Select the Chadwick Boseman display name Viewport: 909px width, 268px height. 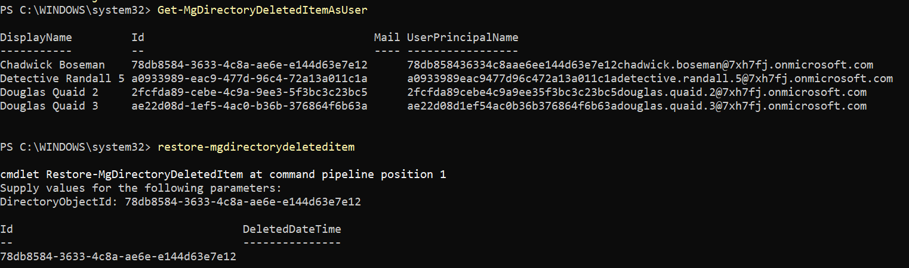click(x=53, y=65)
